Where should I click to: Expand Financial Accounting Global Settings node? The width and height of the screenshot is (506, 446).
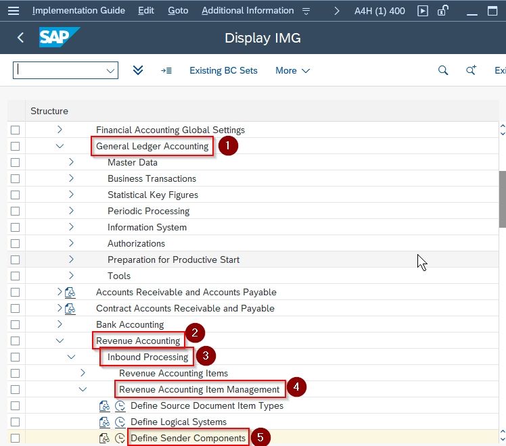coord(60,130)
